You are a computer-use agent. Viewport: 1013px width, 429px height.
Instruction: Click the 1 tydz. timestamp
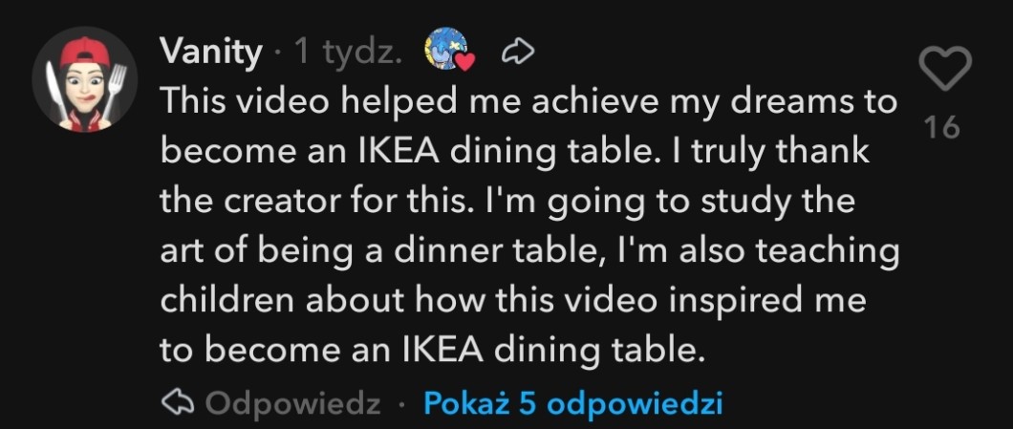[350, 53]
